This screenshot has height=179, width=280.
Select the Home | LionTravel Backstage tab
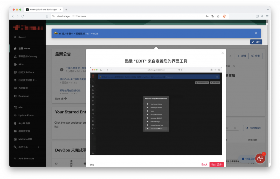click(x=43, y=10)
